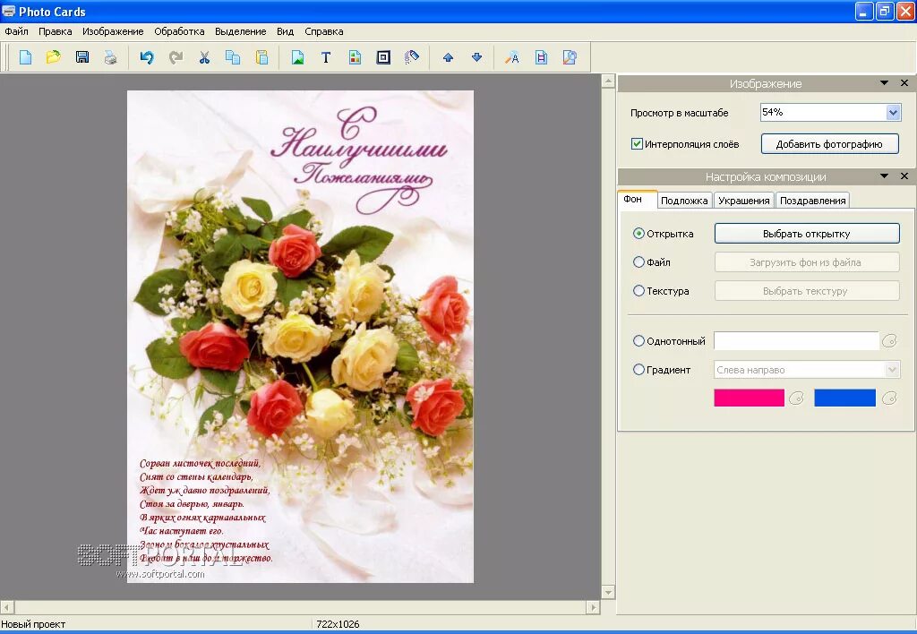Save the project with the floppy disk icon
Screen dimensions: 917x634
[81, 57]
